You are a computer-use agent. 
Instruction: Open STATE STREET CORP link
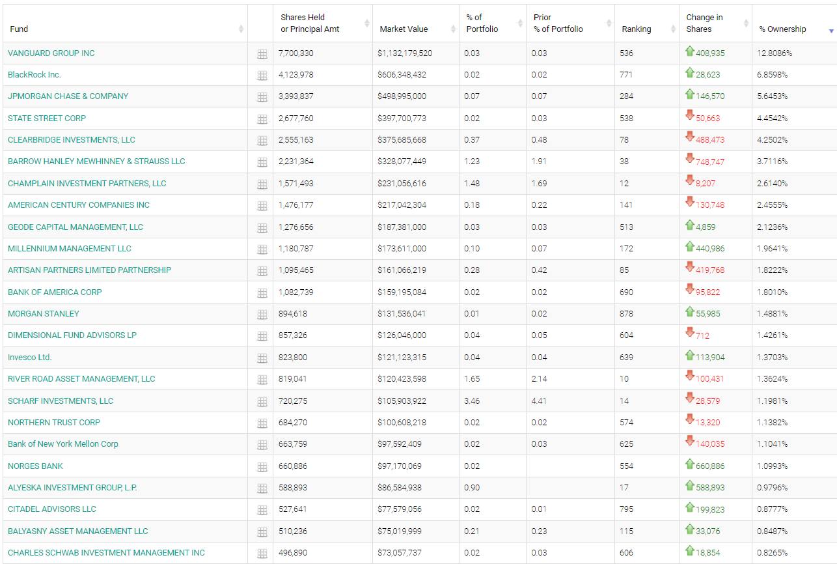coord(47,119)
